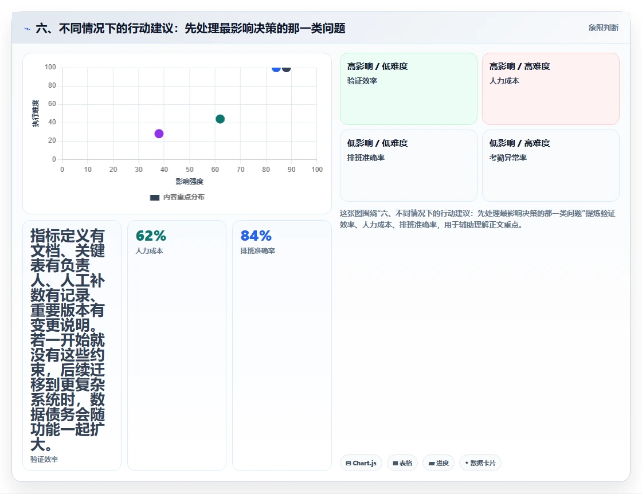The image size is (642, 494).
Task: Click the 考勤异常率 text
Action: click(508, 158)
